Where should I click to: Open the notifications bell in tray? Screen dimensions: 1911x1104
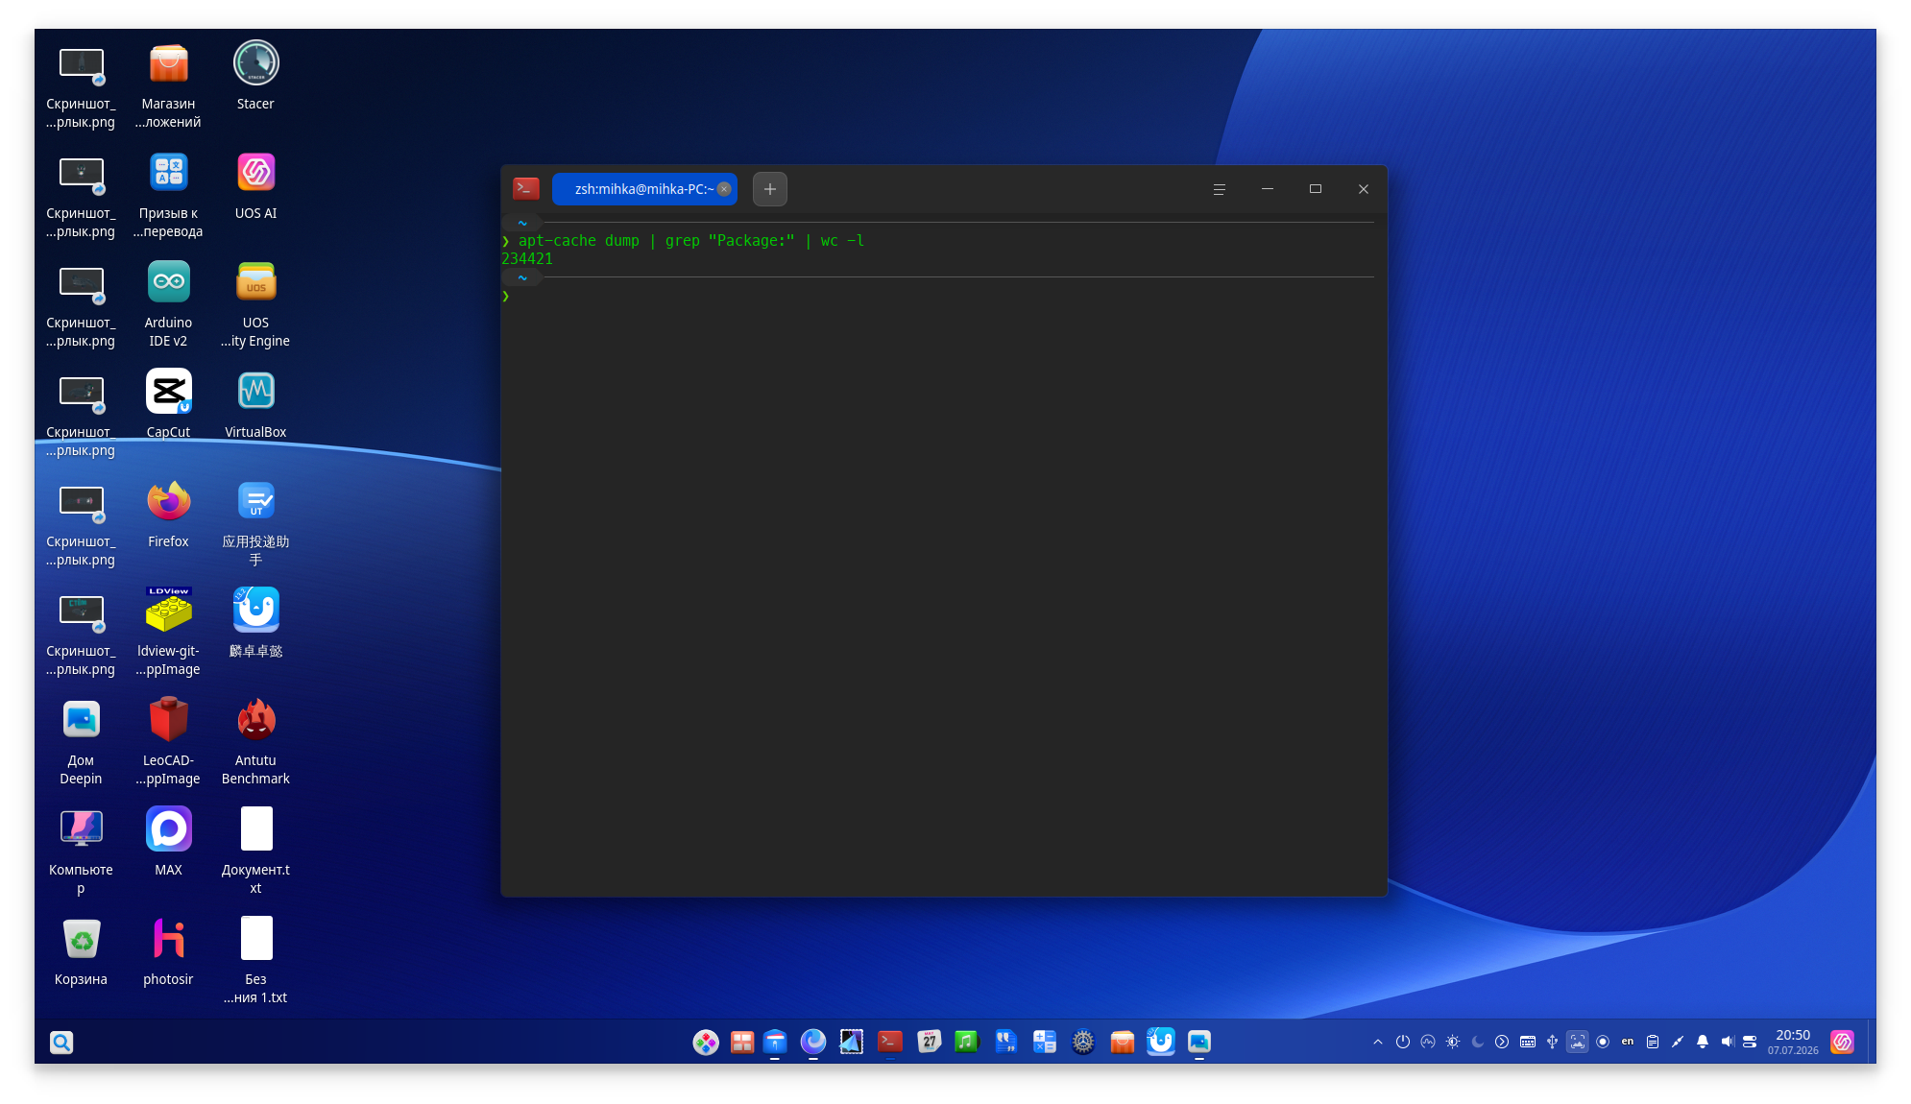pos(1703,1042)
